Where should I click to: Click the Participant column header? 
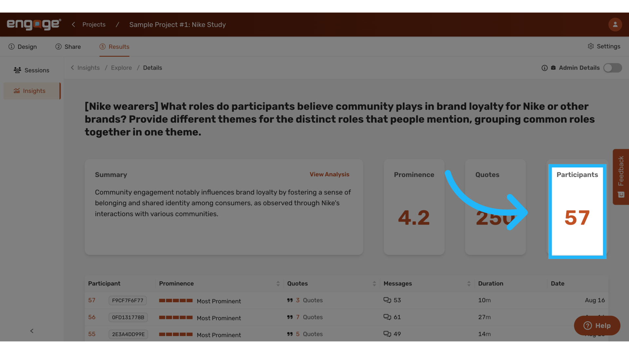[104, 284]
